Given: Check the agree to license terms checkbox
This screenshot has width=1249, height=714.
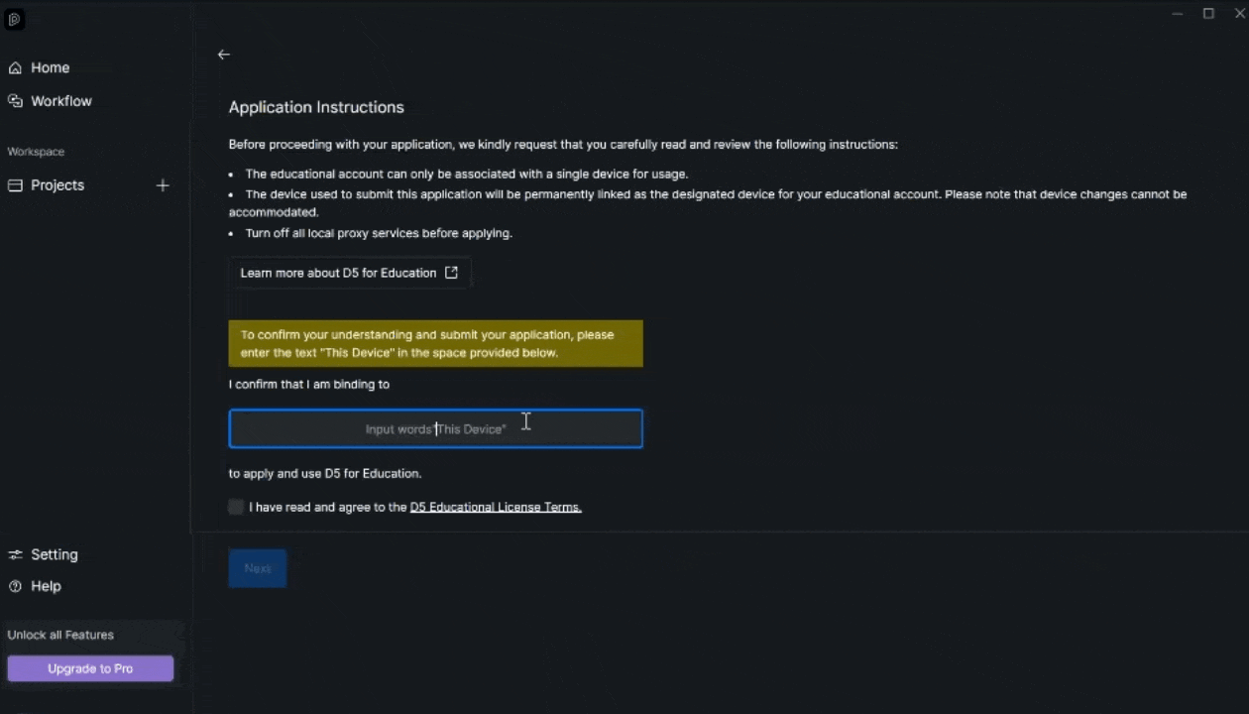Looking at the screenshot, I should tap(236, 507).
